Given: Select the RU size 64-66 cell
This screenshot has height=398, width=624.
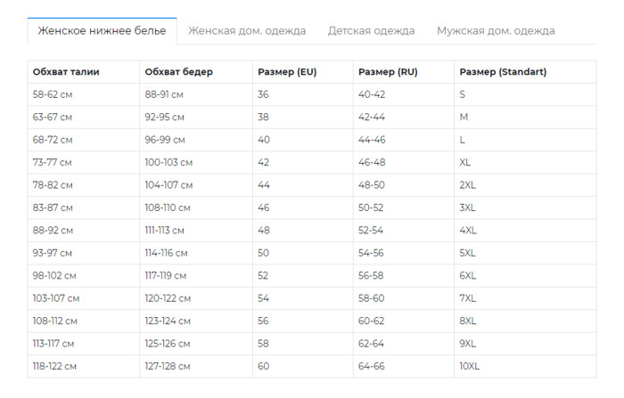Looking at the screenshot, I should click(372, 366).
